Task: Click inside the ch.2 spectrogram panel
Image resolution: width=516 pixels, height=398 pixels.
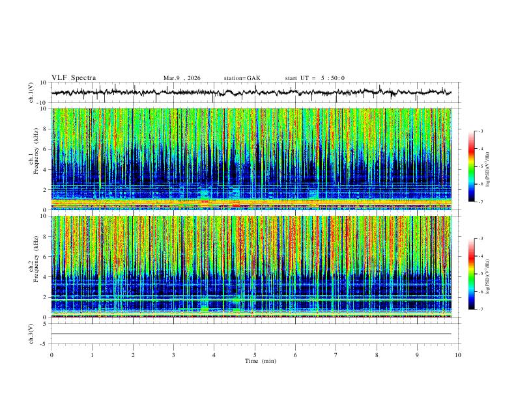Action: click(x=251, y=267)
